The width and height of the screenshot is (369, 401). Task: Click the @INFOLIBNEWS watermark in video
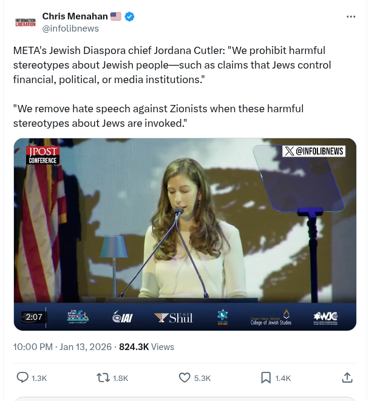pos(314,152)
